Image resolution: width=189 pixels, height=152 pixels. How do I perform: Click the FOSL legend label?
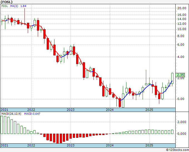[x=4, y=6]
